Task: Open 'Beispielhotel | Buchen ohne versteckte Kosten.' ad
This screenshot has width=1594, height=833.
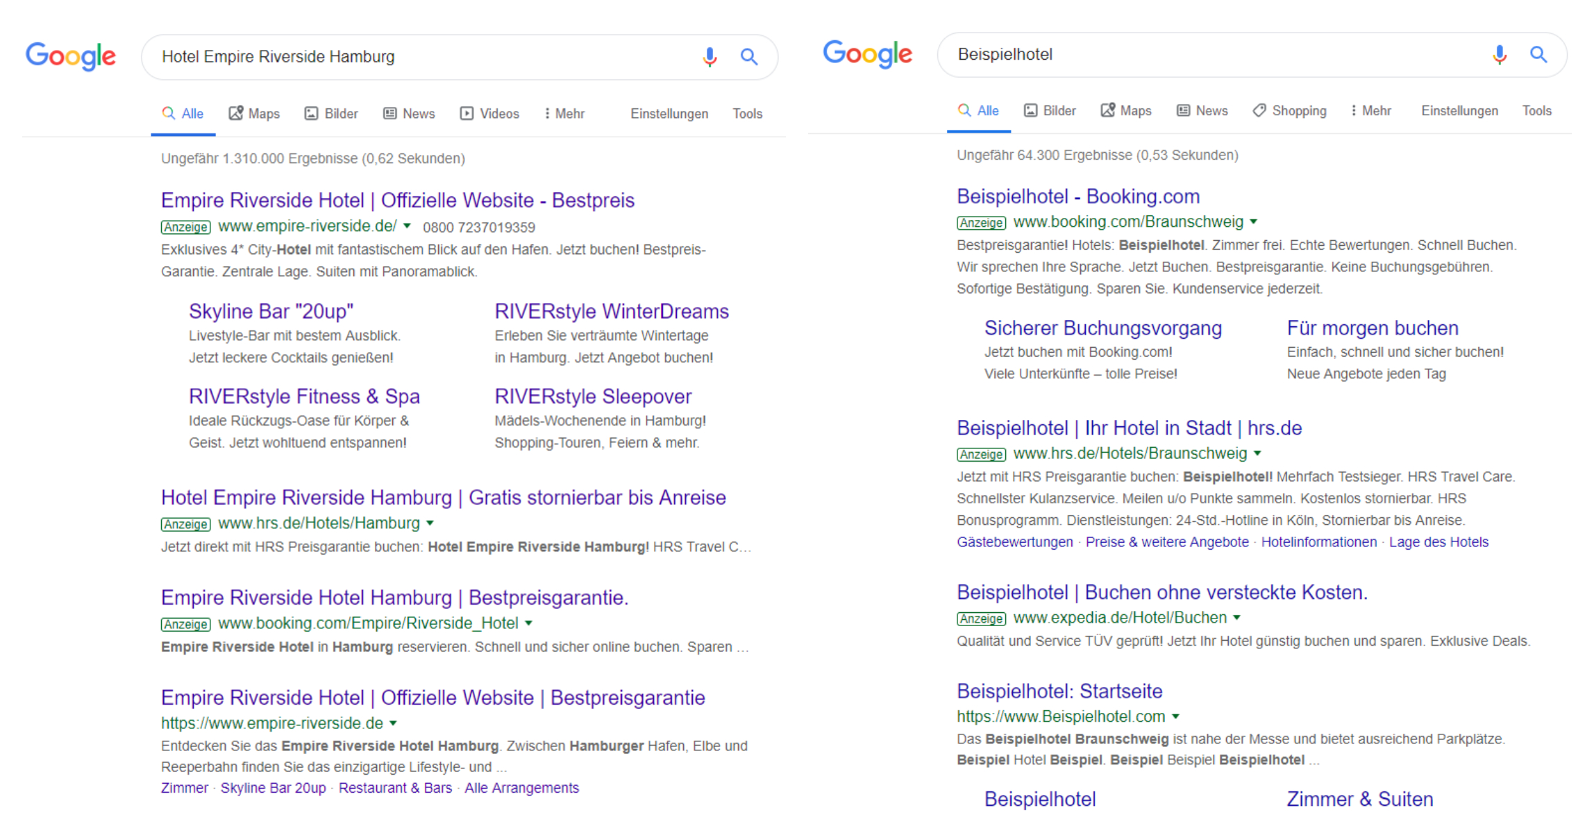Action: (x=1162, y=593)
